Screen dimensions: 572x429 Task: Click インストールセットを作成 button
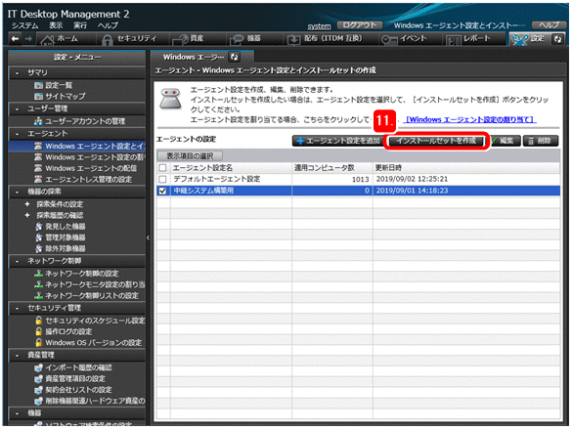pyautogui.click(x=436, y=141)
